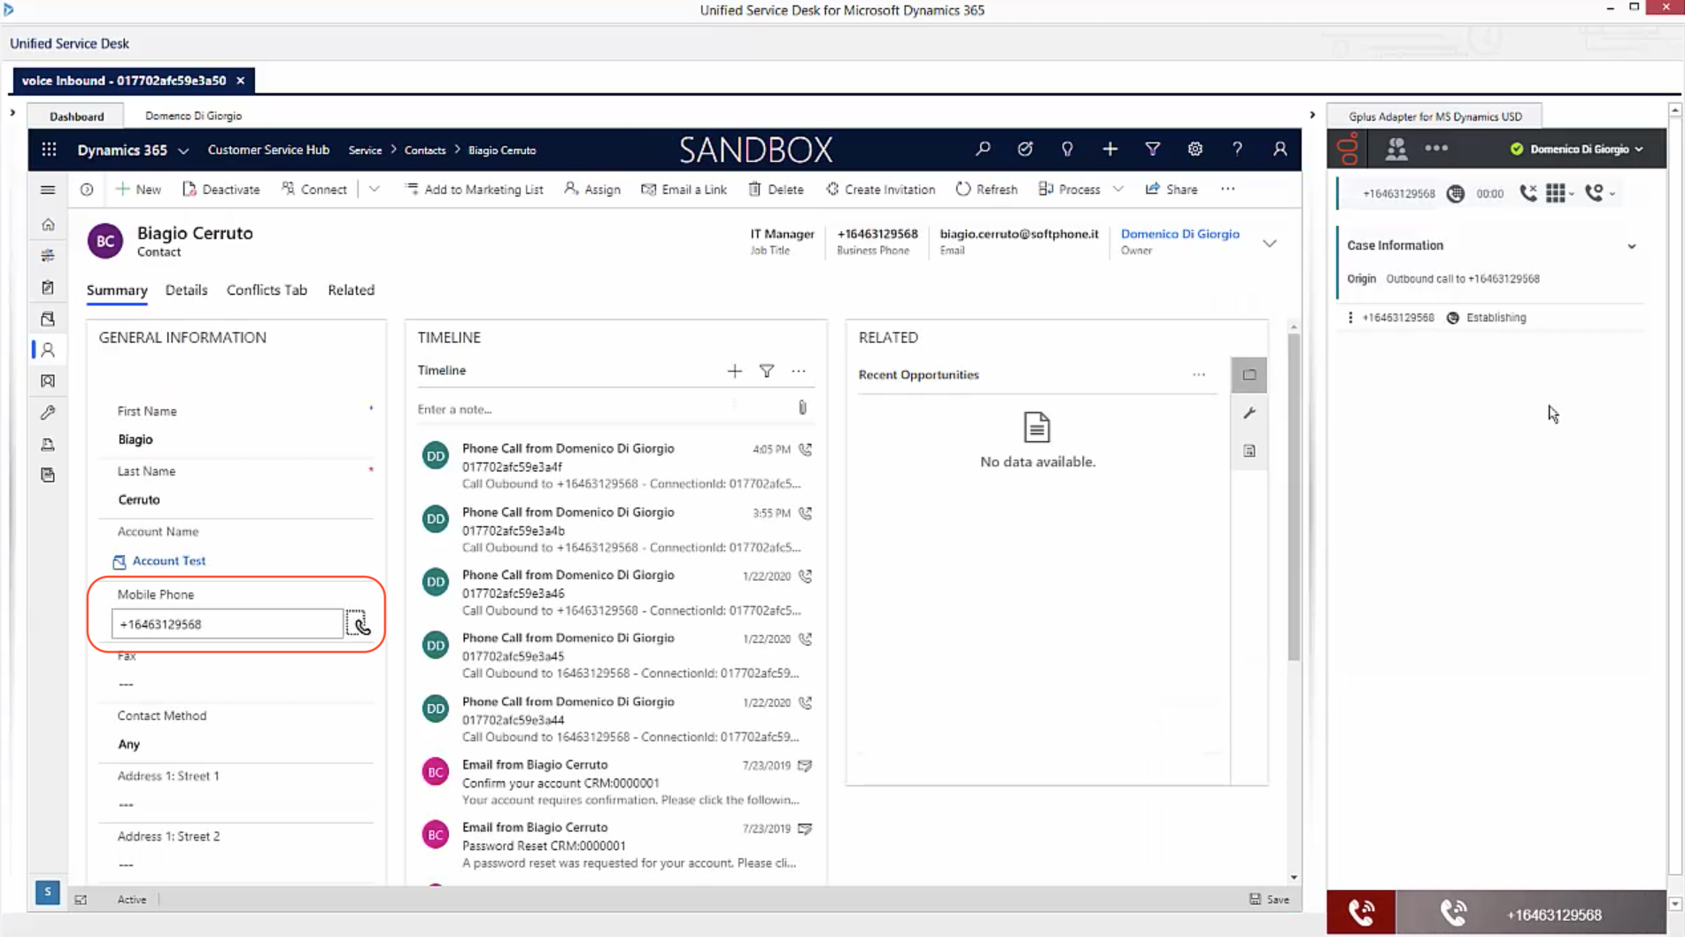Attach a file using the note paperclip

point(802,408)
